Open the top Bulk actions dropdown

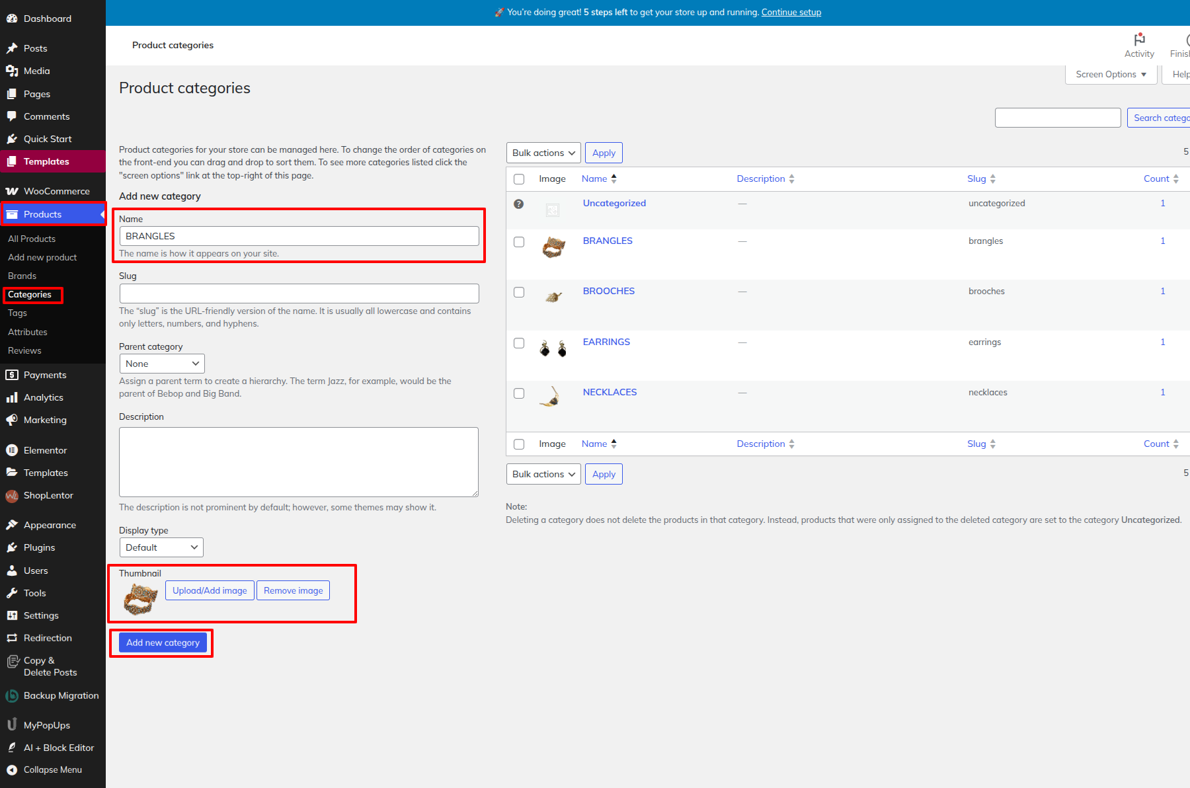tap(543, 153)
